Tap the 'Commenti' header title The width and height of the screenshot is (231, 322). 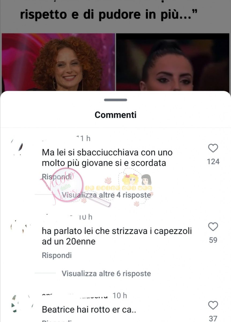116,115
